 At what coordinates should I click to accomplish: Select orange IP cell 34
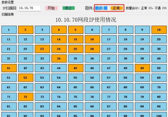pos(59,58)
